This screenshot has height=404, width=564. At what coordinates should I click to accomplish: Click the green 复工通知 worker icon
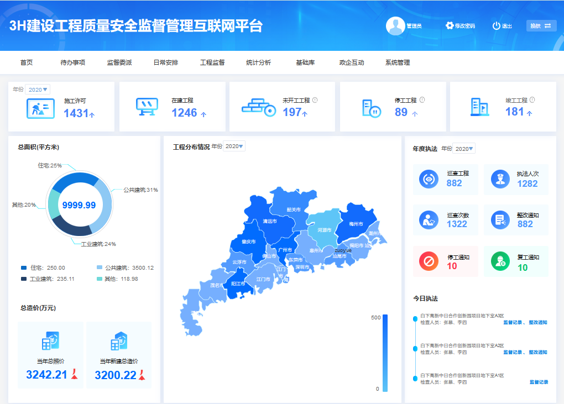coord(499,260)
